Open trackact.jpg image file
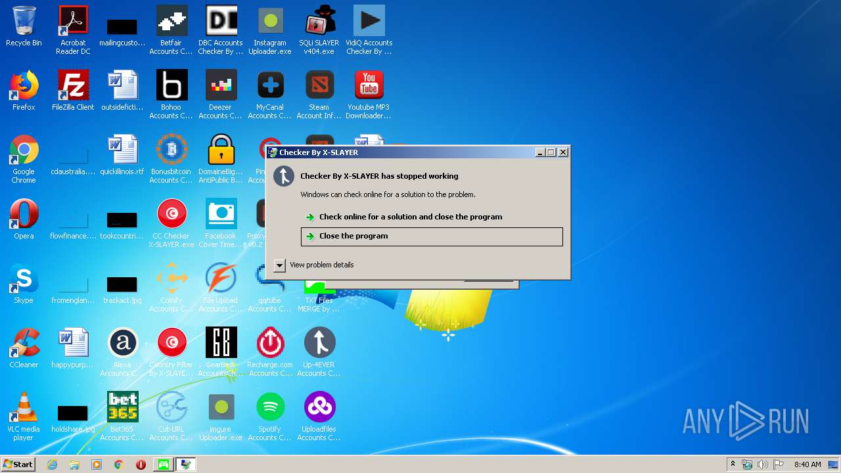841x473 pixels. point(122,289)
